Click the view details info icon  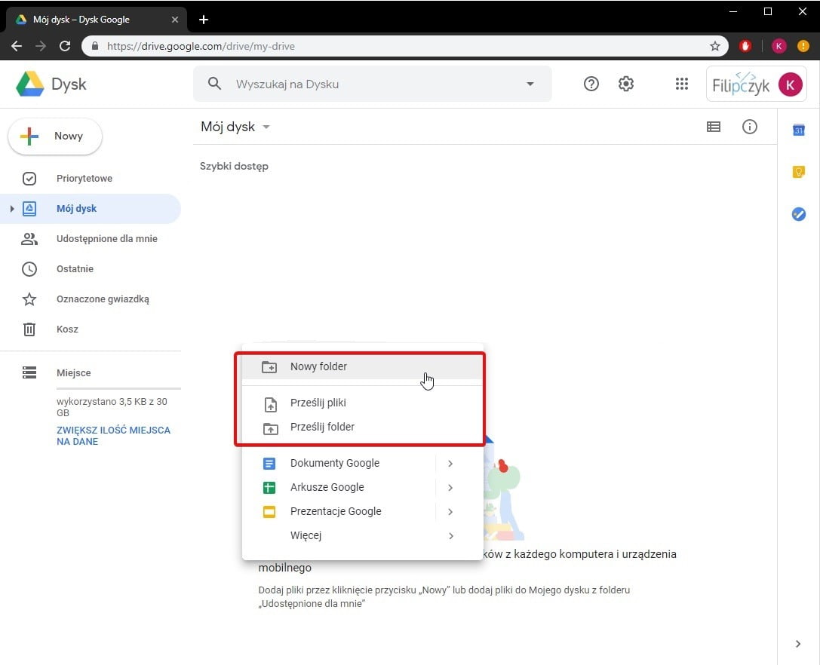pyautogui.click(x=749, y=127)
